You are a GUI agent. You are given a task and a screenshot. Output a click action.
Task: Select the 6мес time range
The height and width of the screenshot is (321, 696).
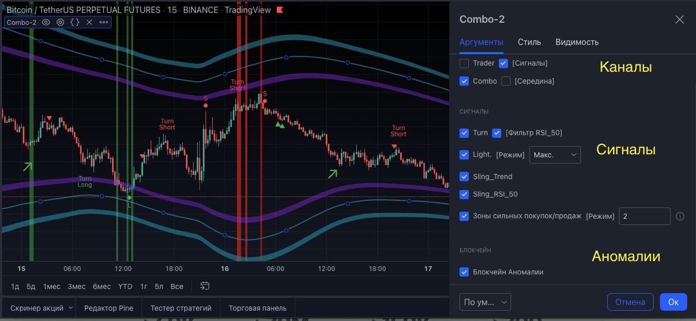(x=102, y=286)
